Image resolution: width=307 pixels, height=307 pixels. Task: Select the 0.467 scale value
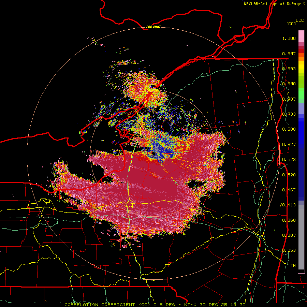(289, 190)
